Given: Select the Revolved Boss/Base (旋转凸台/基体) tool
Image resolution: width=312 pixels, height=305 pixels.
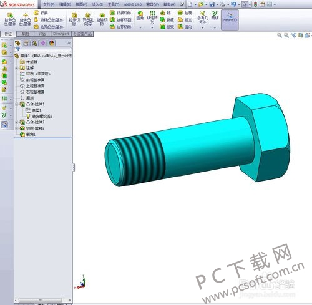Looking at the screenshot, I should [25, 19].
